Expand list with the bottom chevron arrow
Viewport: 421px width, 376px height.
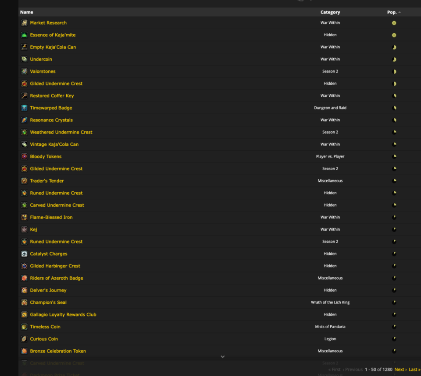pos(223,357)
